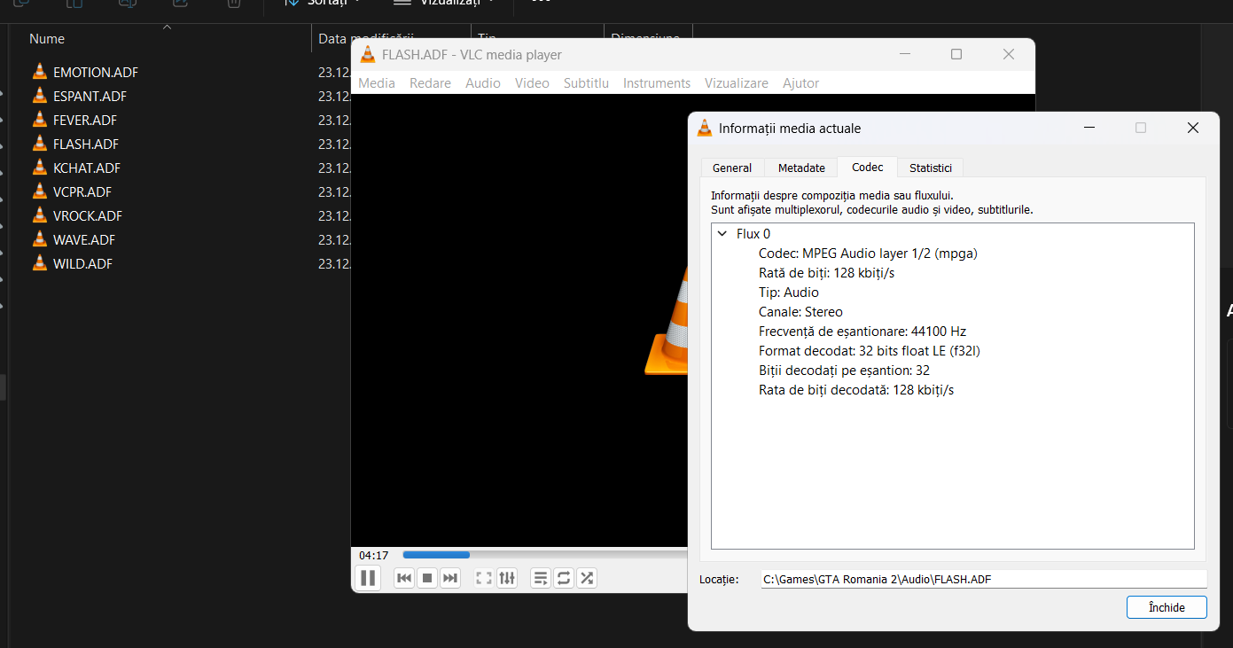Click the VLC cone icon for WAVE.ADF

[39, 239]
